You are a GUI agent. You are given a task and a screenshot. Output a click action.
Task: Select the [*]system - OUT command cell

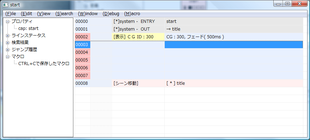(x=138, y=29)
